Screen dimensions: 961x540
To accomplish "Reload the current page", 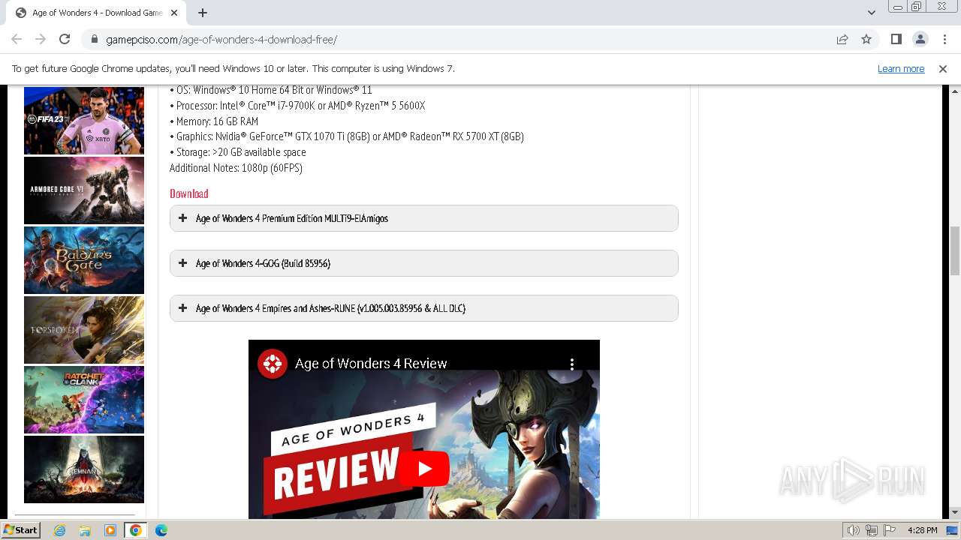I will point(65,39).
